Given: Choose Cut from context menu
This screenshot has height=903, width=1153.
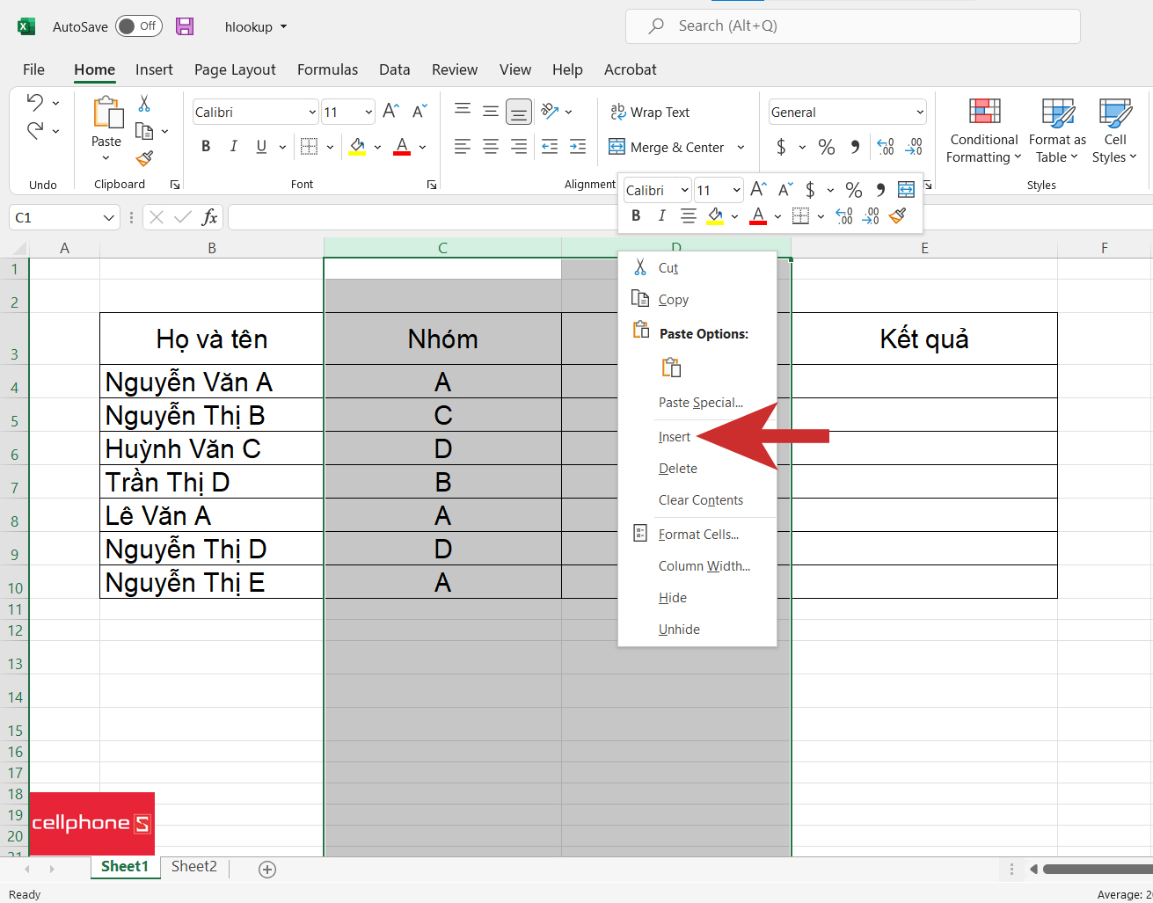Looking at the screenshot, I should coord(697,268).
